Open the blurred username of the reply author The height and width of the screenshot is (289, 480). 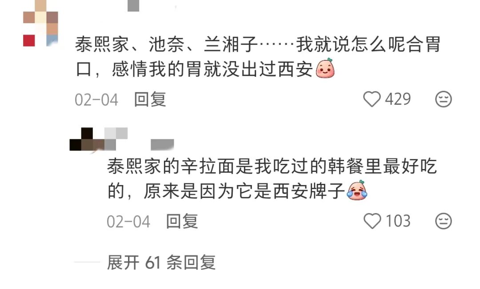click(162, 145)
